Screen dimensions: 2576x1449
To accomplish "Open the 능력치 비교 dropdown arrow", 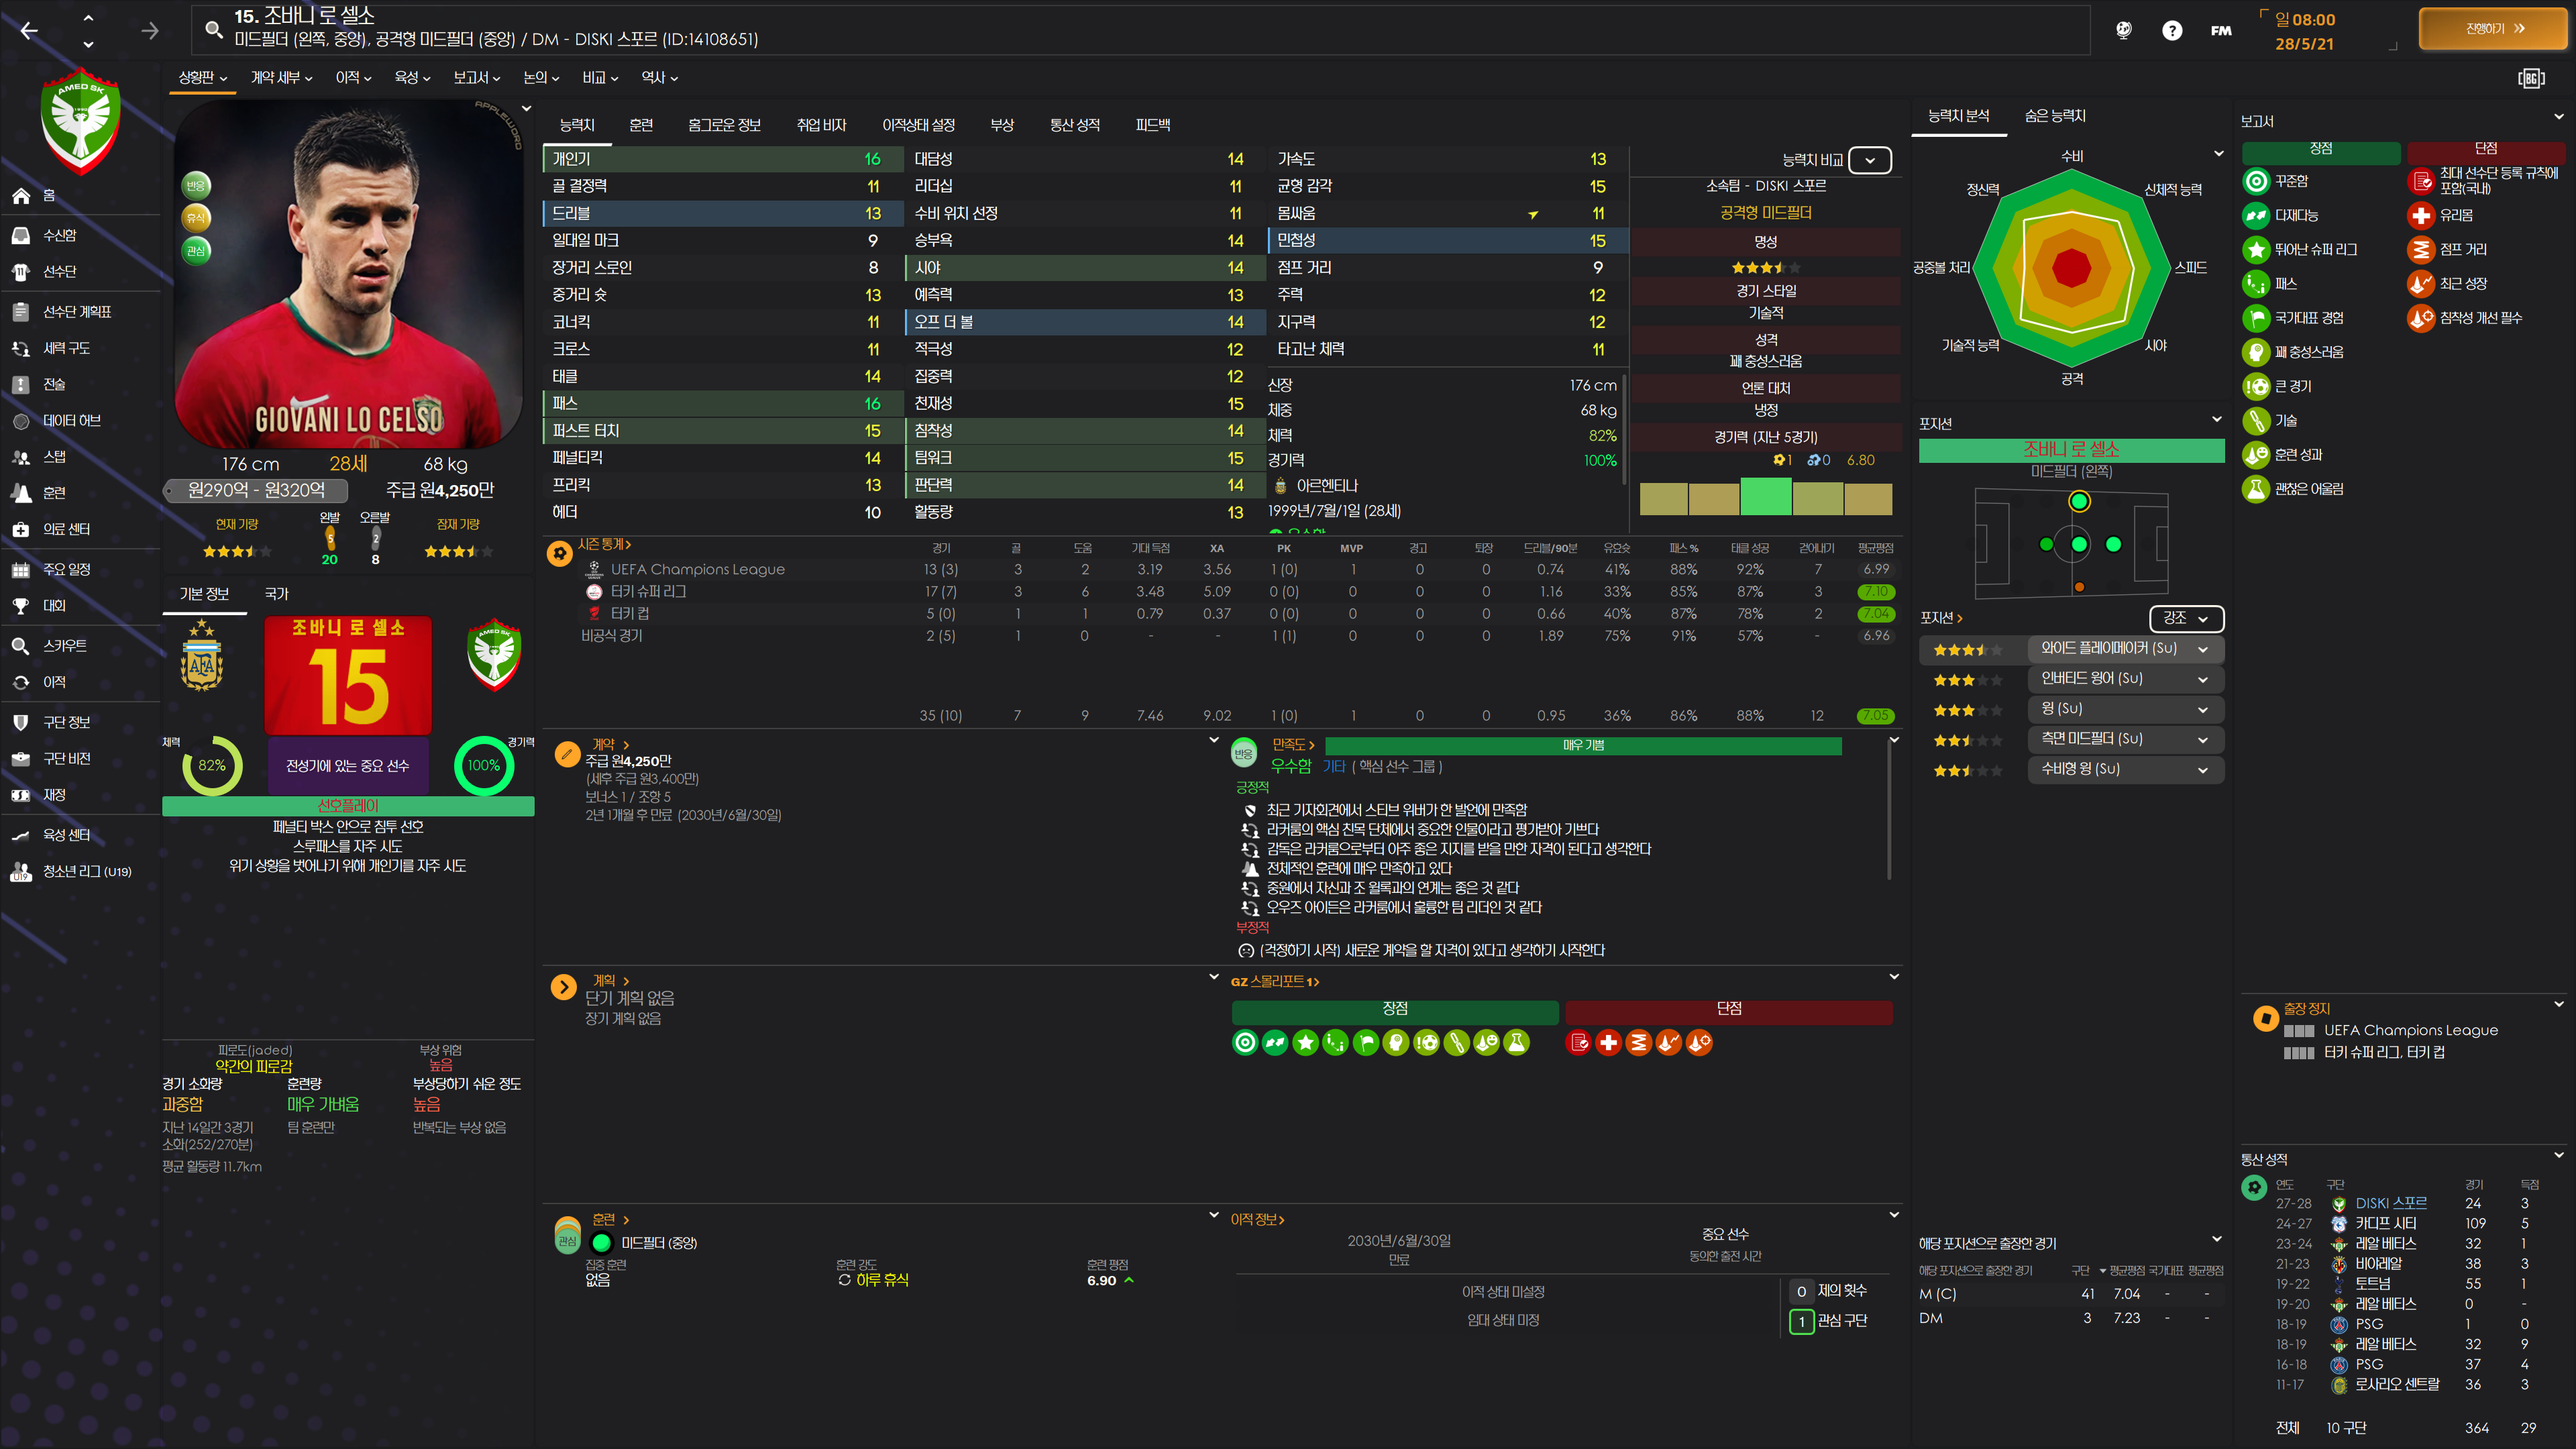I will coord(1869,160).
